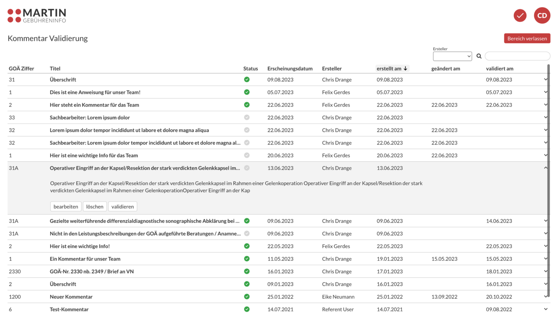Collapse the expanded 'Operativer Eingriff' row

(545, 168)
